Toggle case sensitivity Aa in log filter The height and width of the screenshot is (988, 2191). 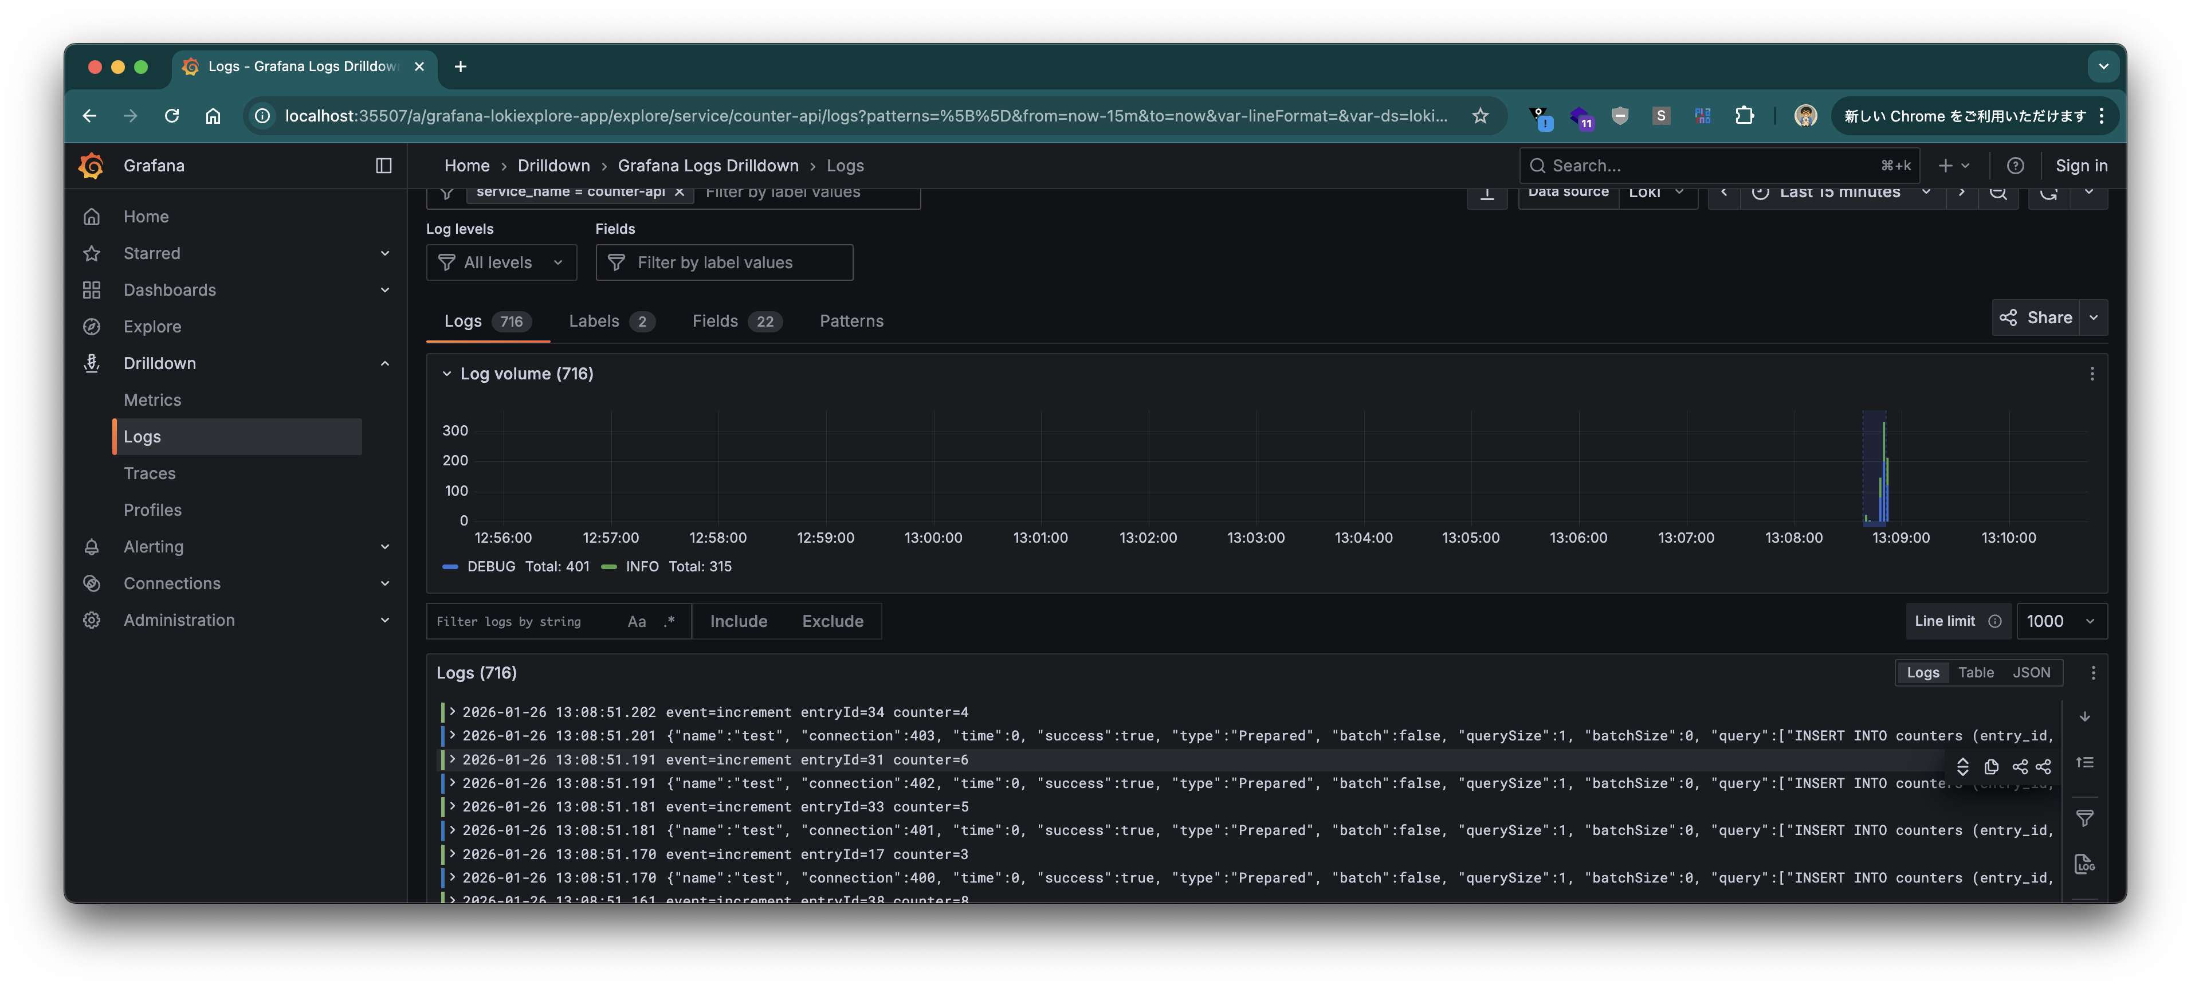tap(636, 621)
